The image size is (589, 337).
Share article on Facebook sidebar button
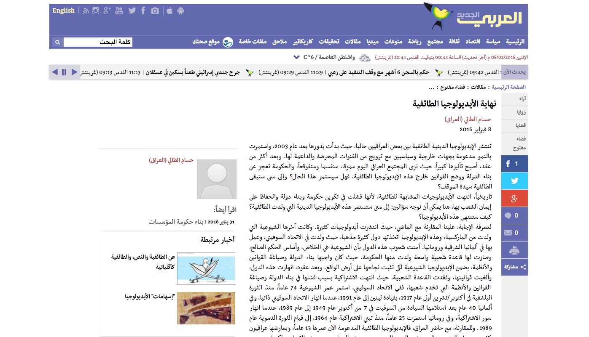[x=514, y=164]
